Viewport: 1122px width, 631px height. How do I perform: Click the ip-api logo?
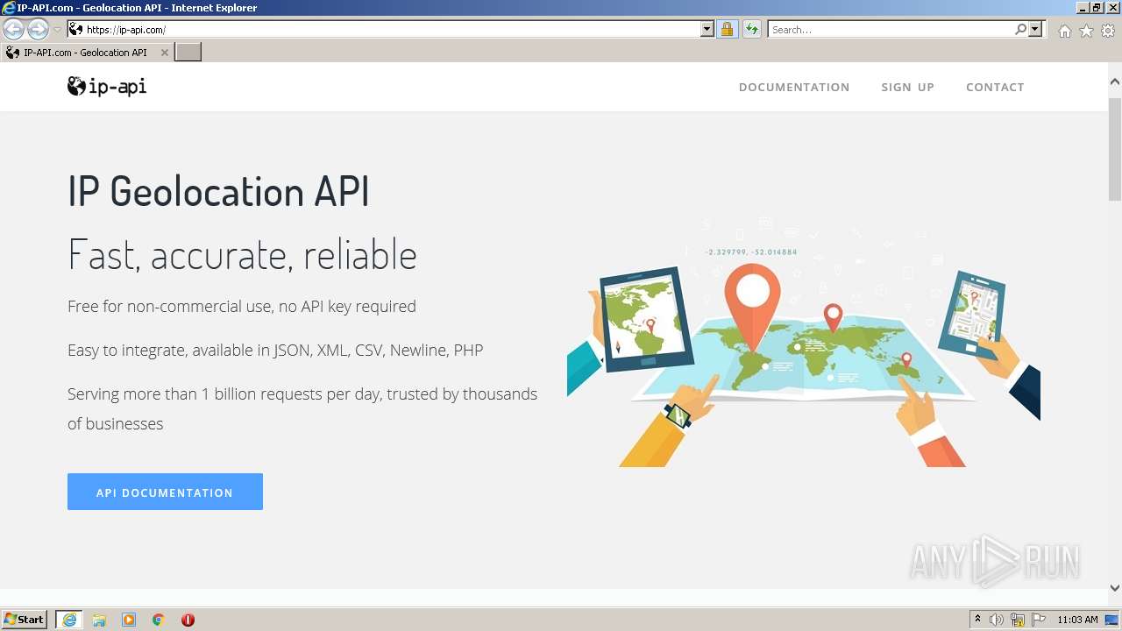pyautogui.click(x=107, y=86)
